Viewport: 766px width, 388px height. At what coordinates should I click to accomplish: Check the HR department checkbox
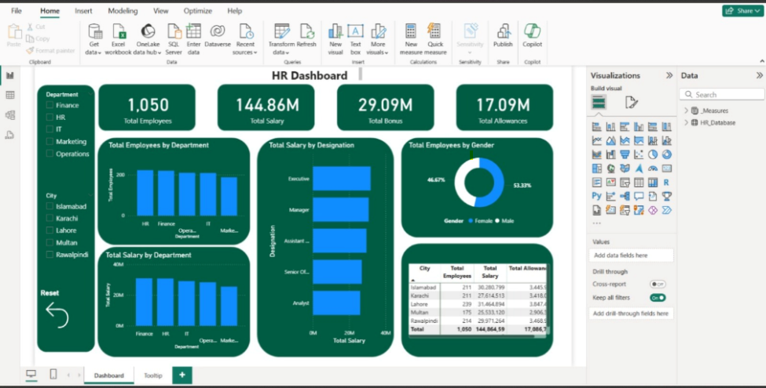point(49,117)
